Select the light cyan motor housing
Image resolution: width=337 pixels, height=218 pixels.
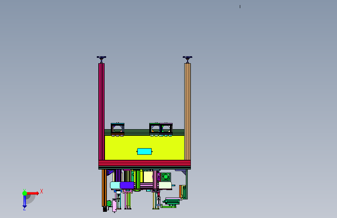115,185
